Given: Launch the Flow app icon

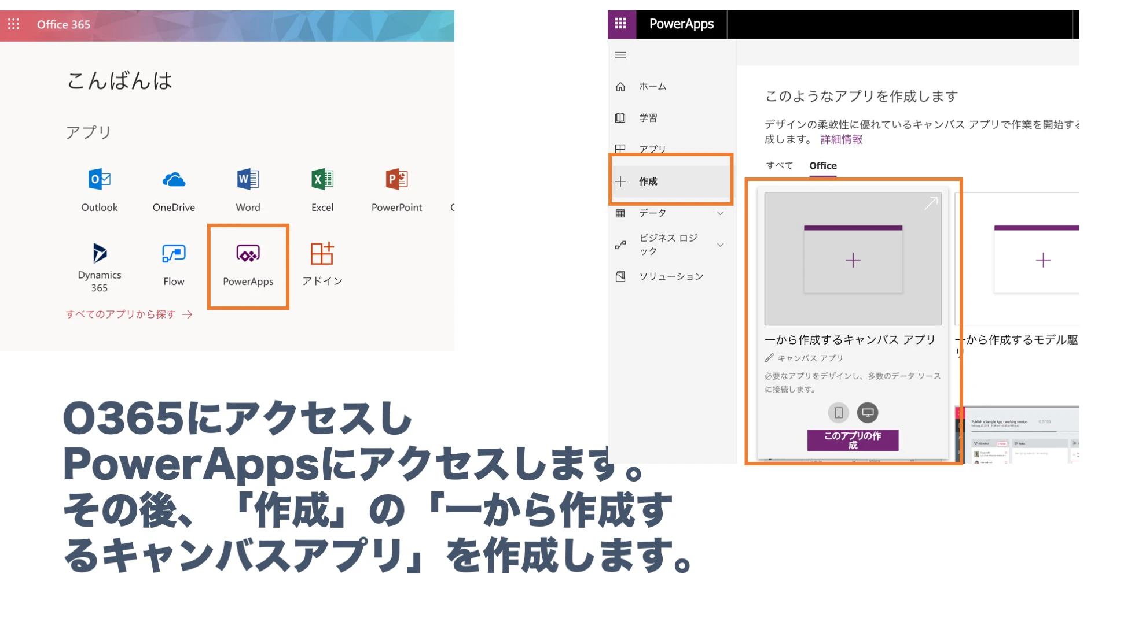Looking at the screenshot, I should point(174,253).
